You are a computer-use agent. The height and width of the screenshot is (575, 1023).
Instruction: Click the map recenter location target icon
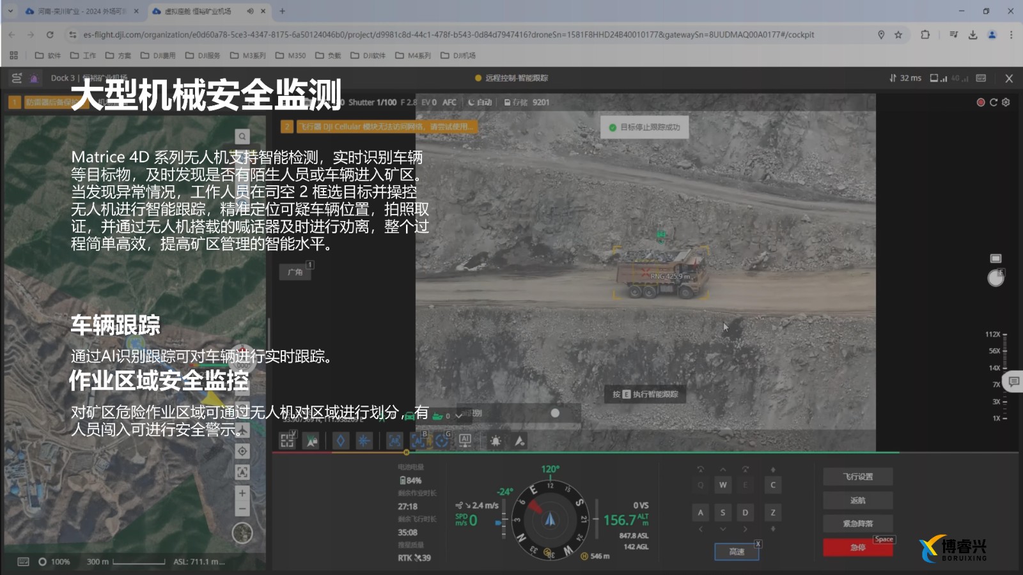click(x=242, y=451)
